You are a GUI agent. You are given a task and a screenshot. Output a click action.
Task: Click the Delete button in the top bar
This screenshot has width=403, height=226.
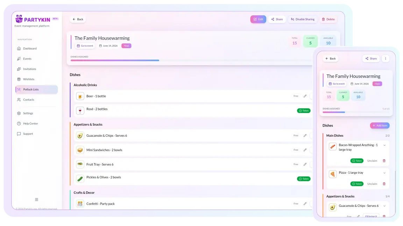pos(328,20)
